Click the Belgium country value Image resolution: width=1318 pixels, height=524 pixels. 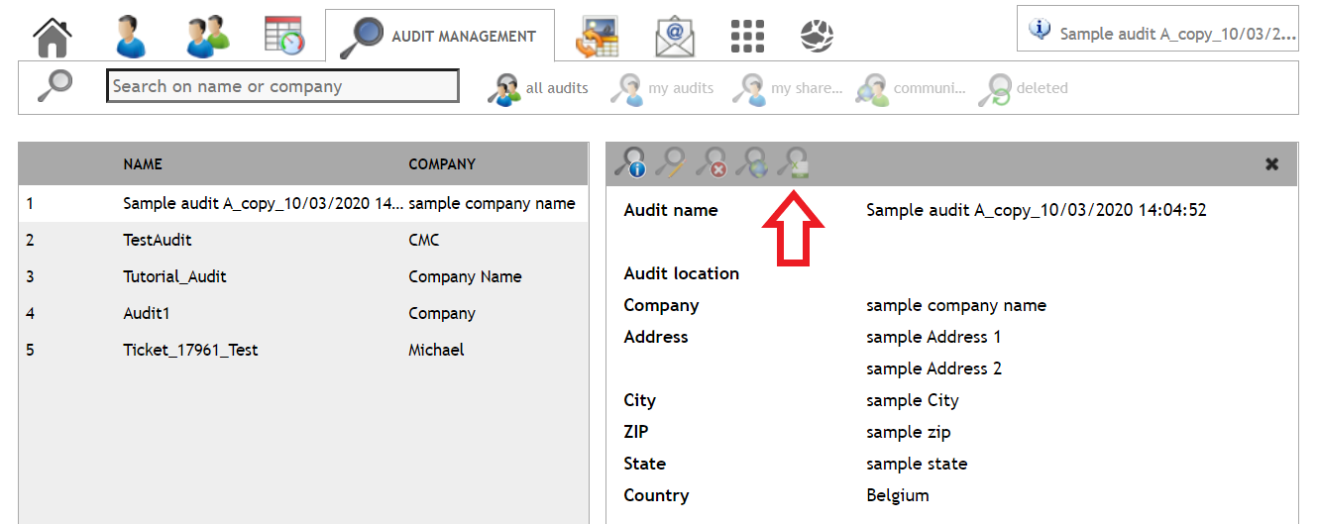[x=898, y=495]
